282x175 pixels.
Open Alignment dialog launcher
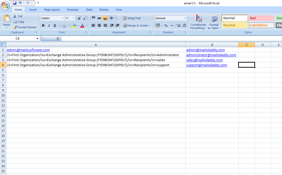150,32
